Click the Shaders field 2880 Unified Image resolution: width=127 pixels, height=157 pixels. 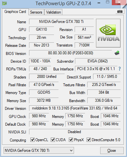click(47, 77)
